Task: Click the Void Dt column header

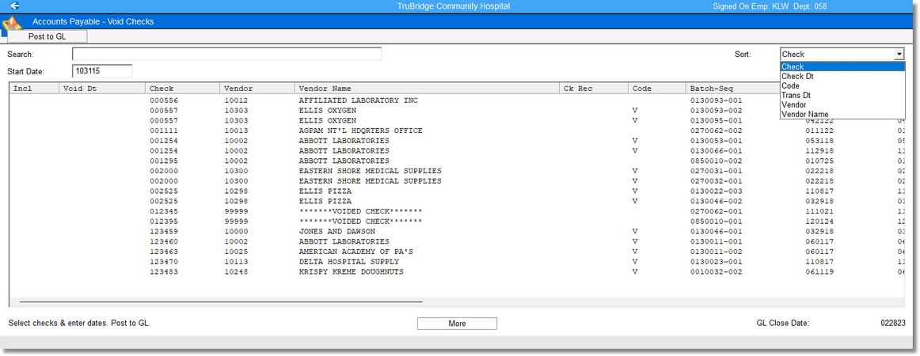Action: pos(102,89)
